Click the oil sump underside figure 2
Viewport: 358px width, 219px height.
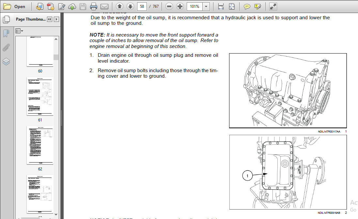coord(288,172)
